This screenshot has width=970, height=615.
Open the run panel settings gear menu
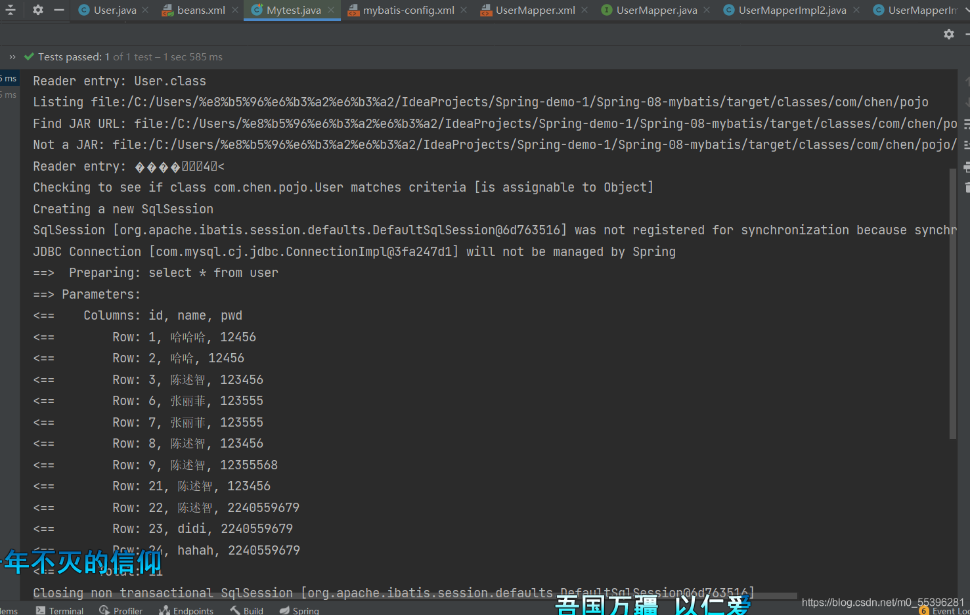pyautogui.click(x=948, y=33)
